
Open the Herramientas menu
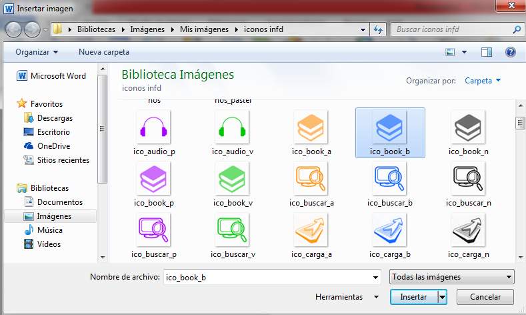[347, 296]
